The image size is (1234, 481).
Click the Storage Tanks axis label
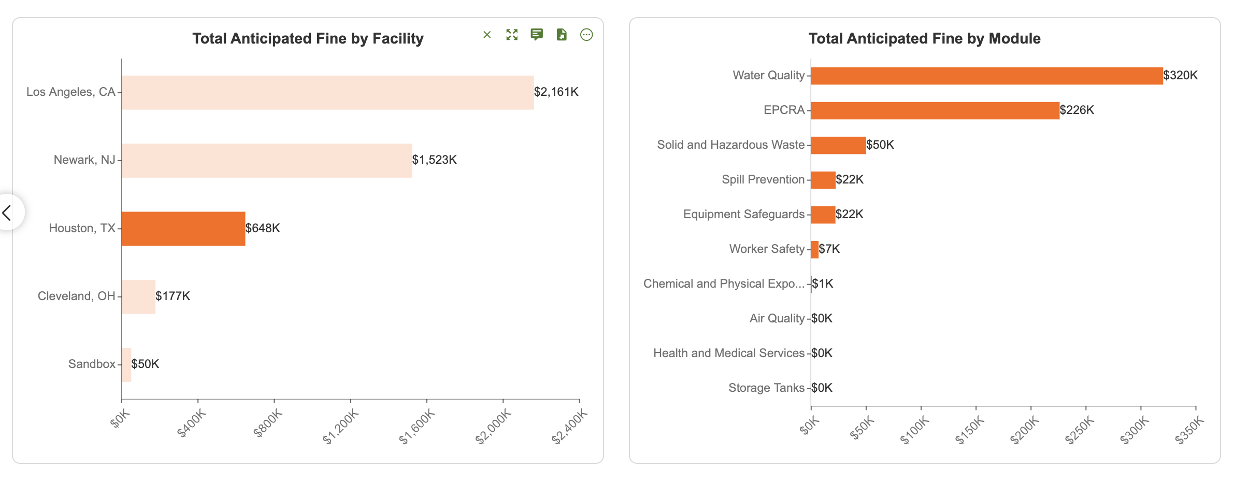point(766,388)
